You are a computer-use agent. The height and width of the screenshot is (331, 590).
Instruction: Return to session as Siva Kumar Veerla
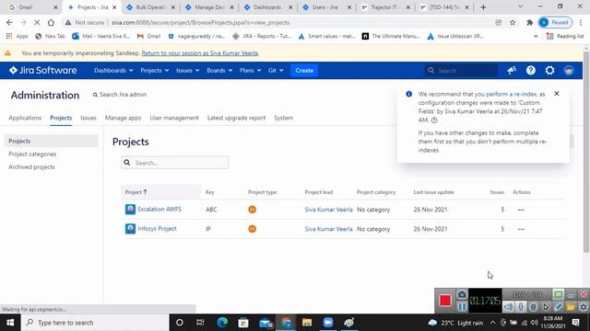pyautogui.click(x=200, y=53)
